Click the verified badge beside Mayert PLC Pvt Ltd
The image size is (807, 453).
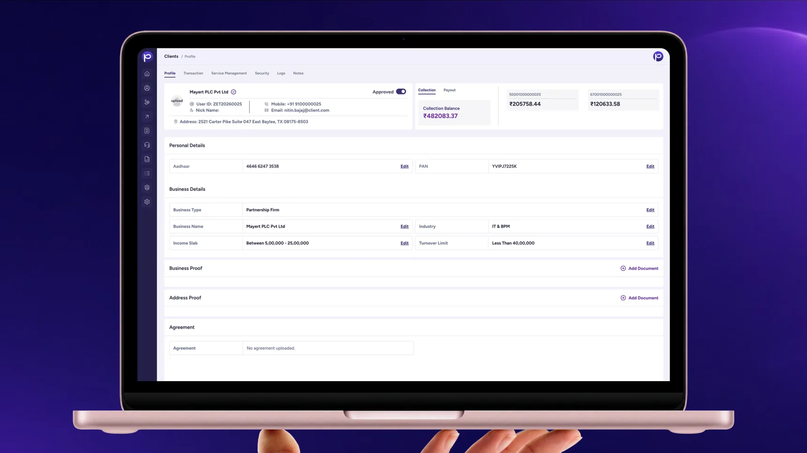click(234, 92)
